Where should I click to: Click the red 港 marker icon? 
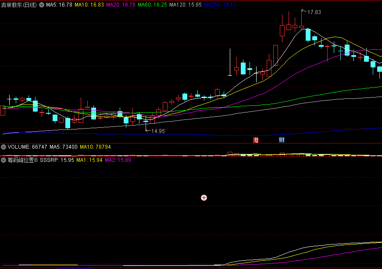[256, 140]
